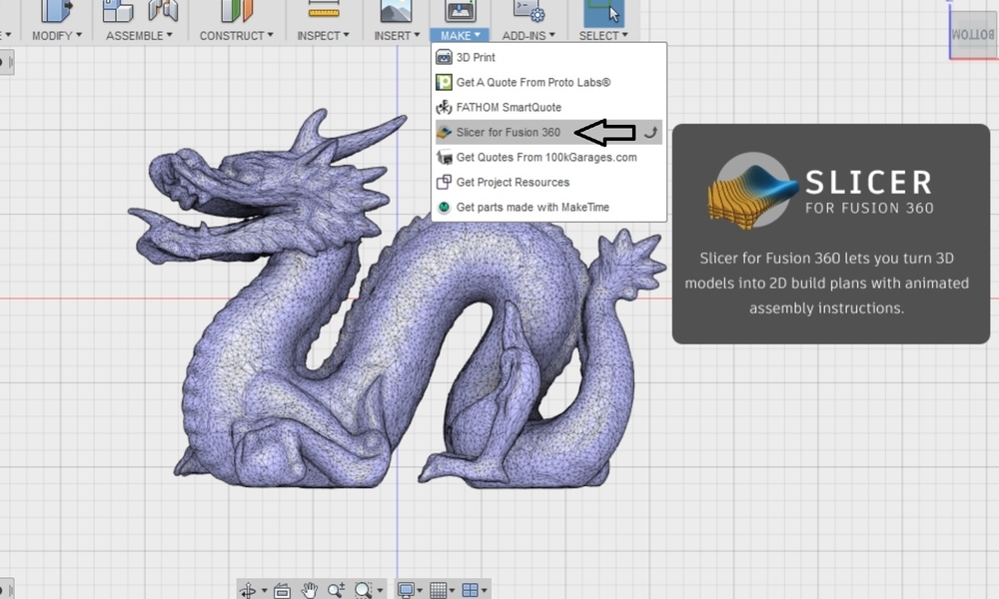
Task: Click the Look At icon
Action: point(283,591)
